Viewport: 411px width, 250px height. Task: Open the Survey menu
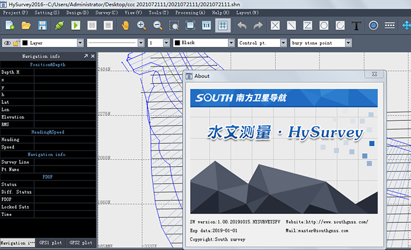(x=106, y=12)
